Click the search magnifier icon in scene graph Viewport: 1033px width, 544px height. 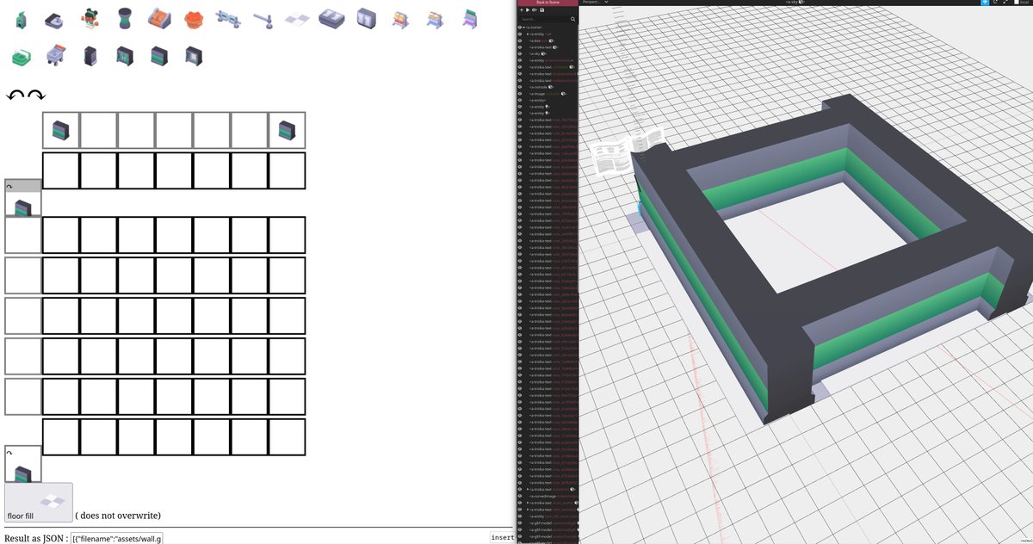(x=572, y=19)
